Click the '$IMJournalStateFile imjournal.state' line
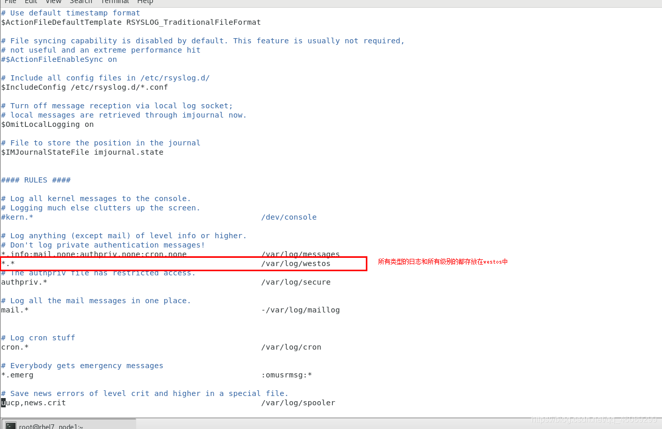Image resolution: width=662 pixels, height=429 pixels. point(83,152)
